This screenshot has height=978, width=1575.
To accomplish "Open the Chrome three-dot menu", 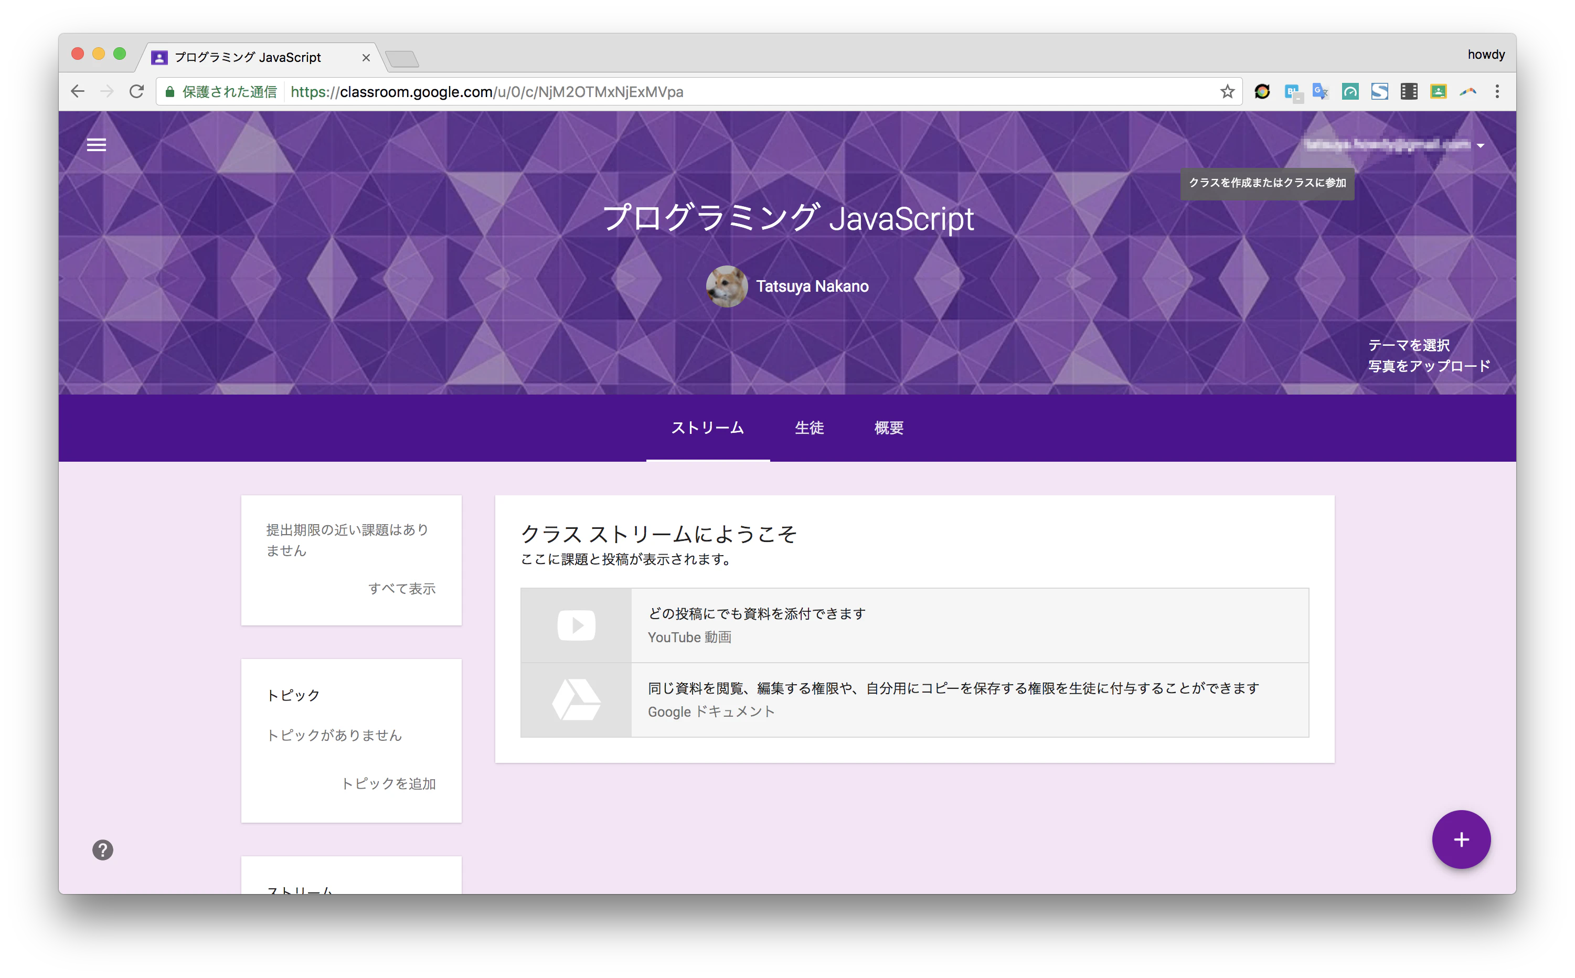I will point(1497,92).
